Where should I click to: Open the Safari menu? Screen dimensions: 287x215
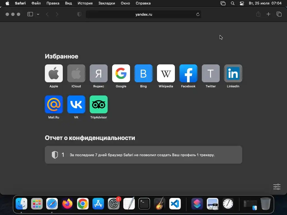[x=20, y=3]
